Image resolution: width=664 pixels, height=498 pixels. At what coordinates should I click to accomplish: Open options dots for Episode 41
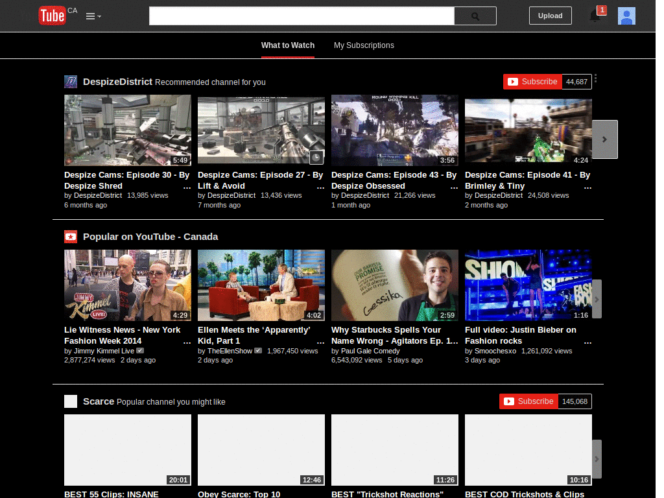[x=587, y=187]
